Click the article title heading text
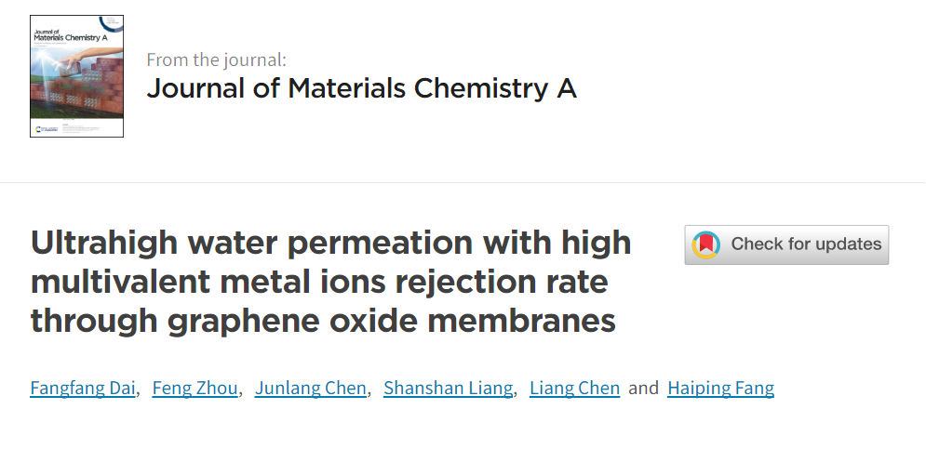 331,282
